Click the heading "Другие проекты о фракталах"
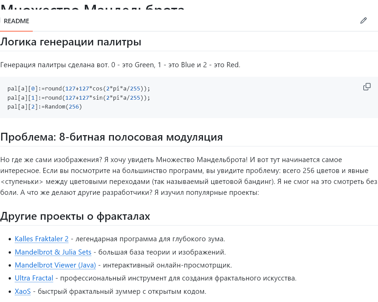The height and width of the screenshot is (302, 378). [x=75, y=216]
